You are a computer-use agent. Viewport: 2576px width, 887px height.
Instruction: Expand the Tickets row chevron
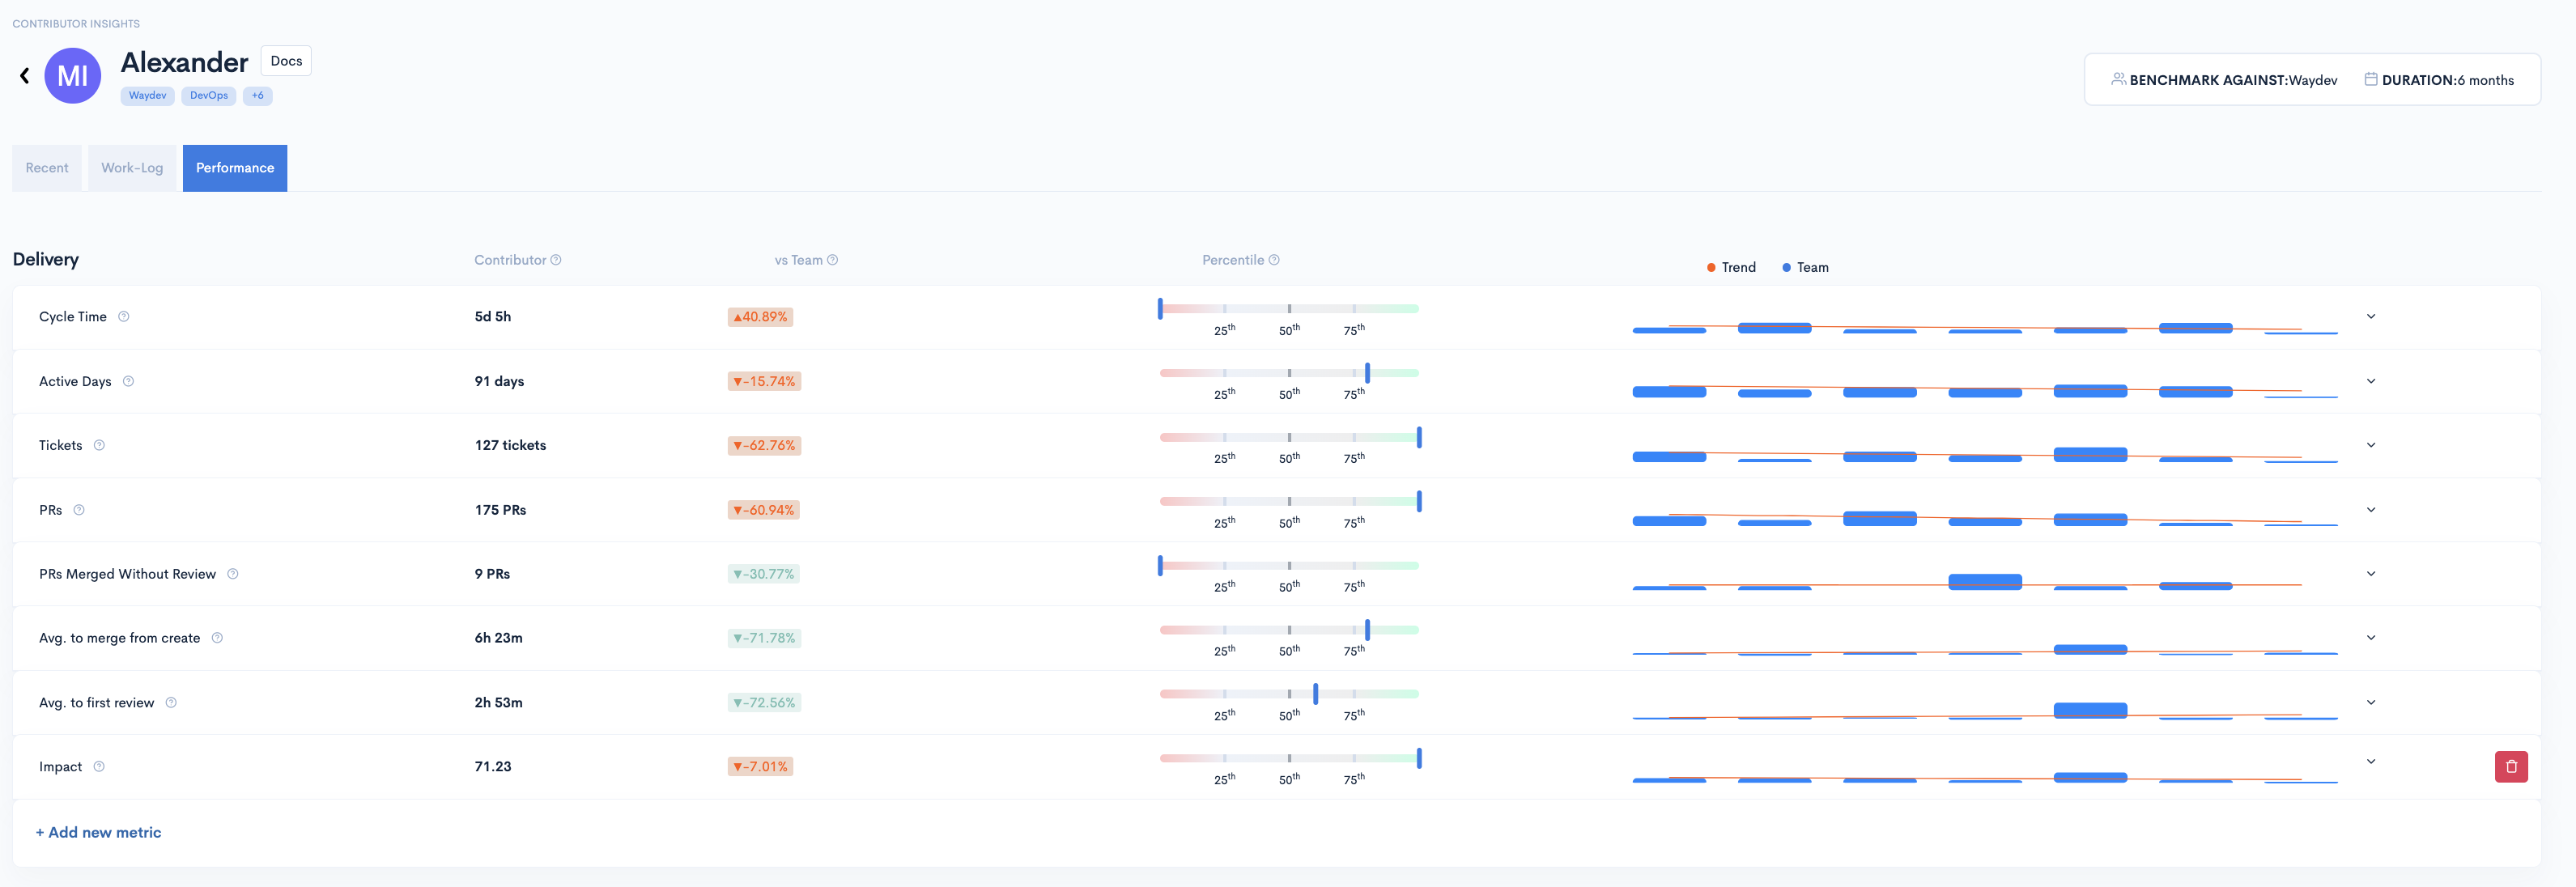point(2370,445)
